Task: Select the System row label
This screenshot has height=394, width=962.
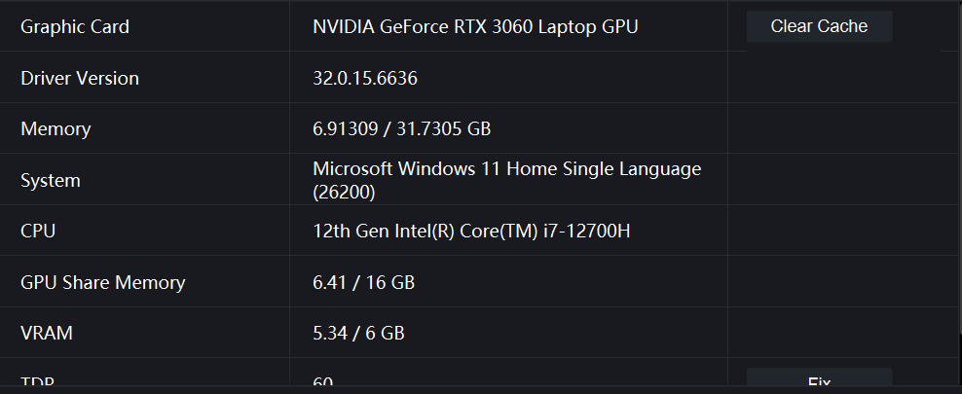Action: coord(51,180)
